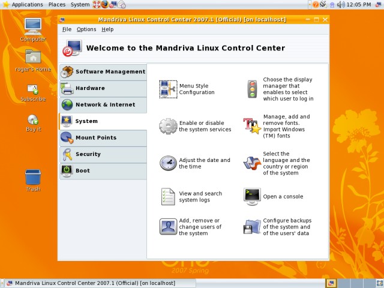
Task: Open roger's Home folder icon
Action: coord(33,56)
